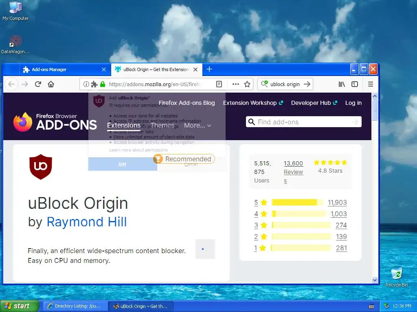Go to the Firefox home page

[x=51, y=84]
